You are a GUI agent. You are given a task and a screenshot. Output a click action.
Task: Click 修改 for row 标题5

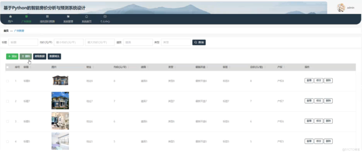(x=319, y=141)
